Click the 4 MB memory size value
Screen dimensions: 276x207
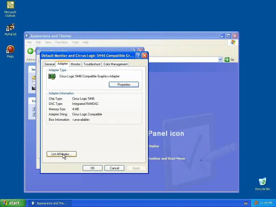[x=75, y=109]
